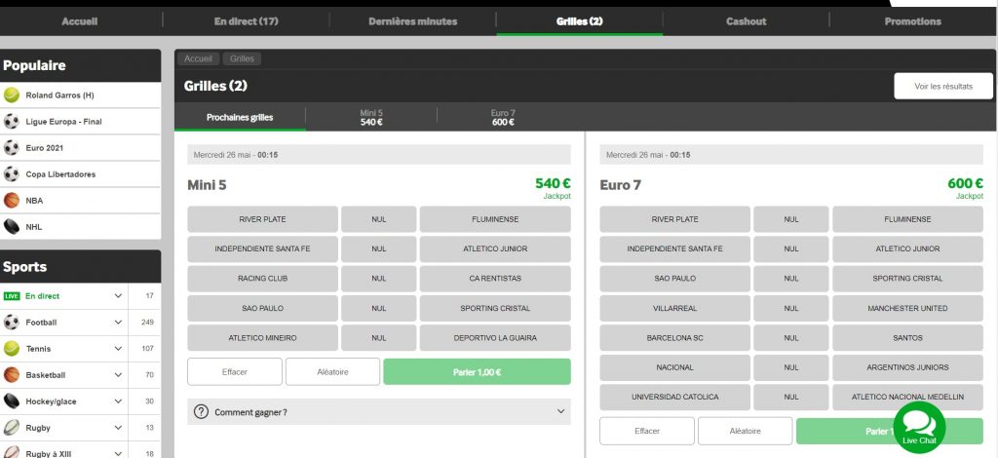Pick Fluminense in the Mini 5 grid

495,219
